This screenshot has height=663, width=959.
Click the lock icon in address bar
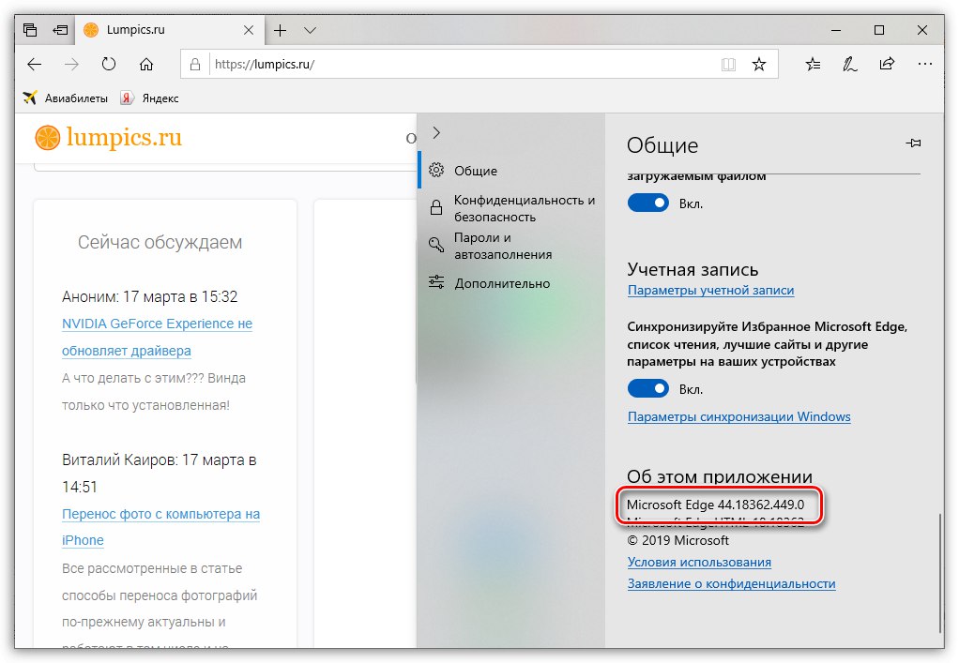click(195, 64)
